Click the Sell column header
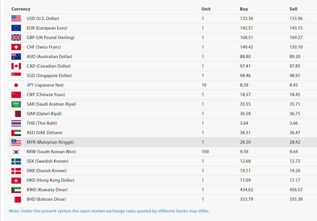Screen dimensions: 317x221 coord(293,9)
